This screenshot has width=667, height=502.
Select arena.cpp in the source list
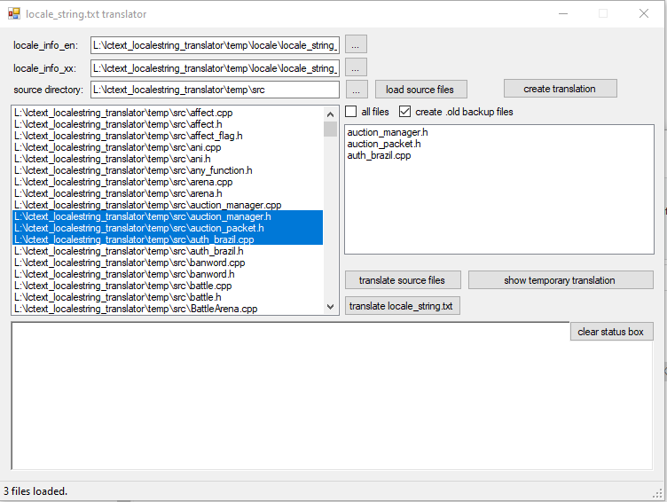tap(168, 182)
